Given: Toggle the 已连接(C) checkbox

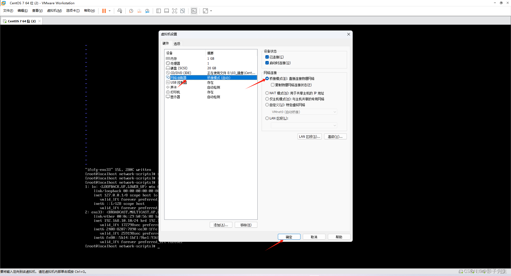Looking at the screenshot, I should (267, 57).
